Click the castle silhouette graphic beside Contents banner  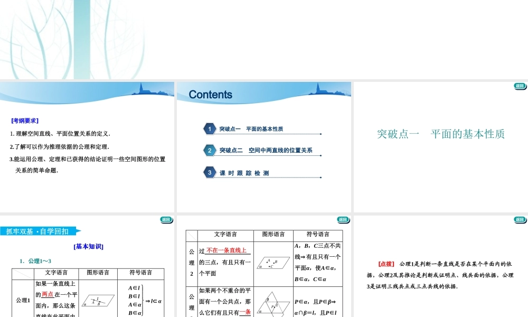[x=322, y=91]
